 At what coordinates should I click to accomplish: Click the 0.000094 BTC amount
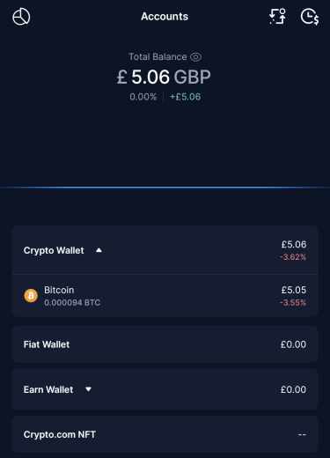tap(72, 302)
